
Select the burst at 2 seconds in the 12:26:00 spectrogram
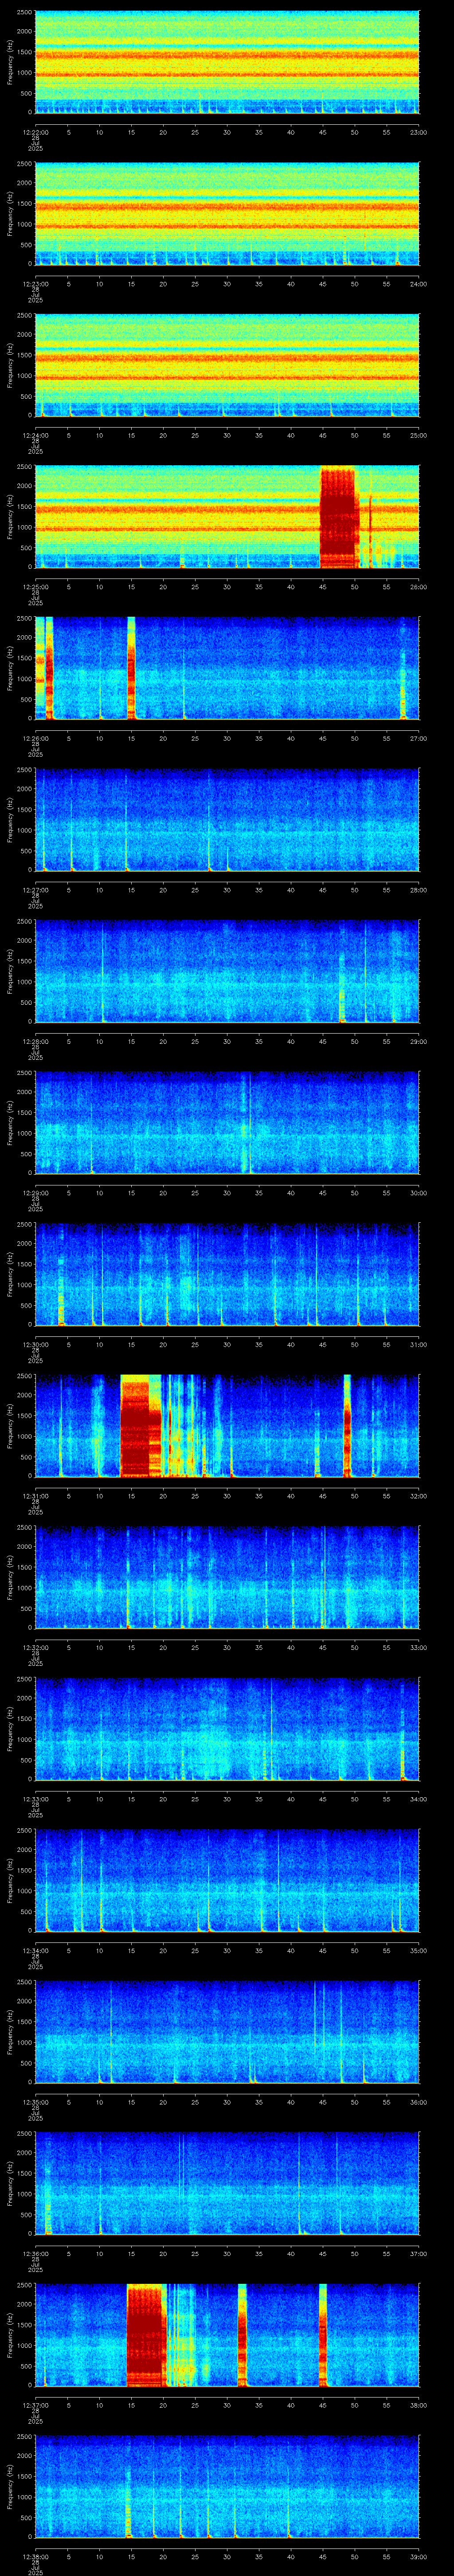49,668
